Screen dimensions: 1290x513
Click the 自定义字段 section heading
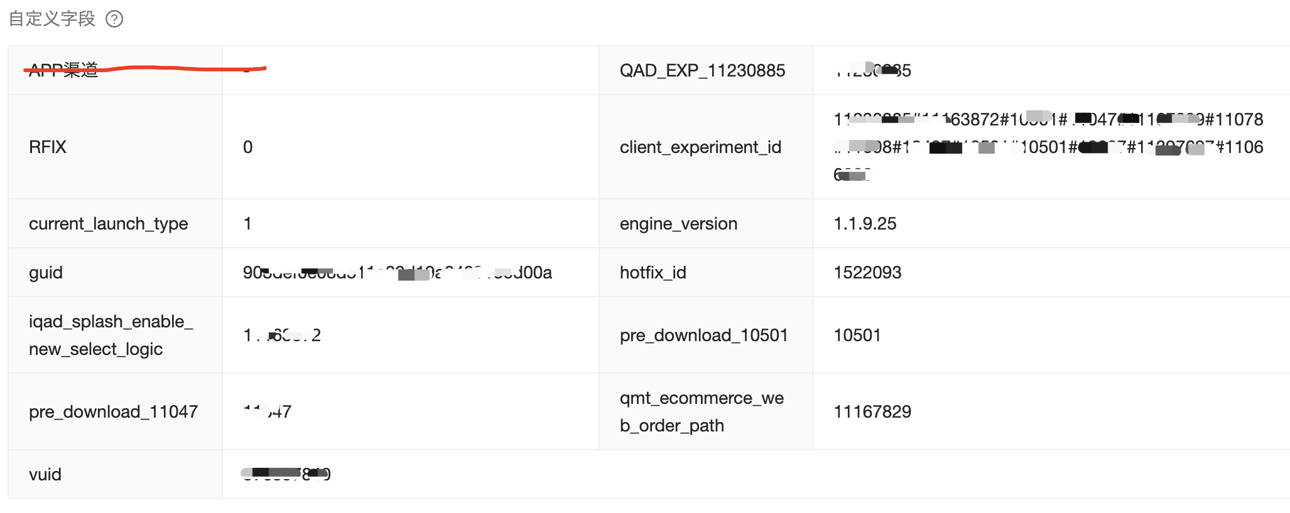(52, 19)
